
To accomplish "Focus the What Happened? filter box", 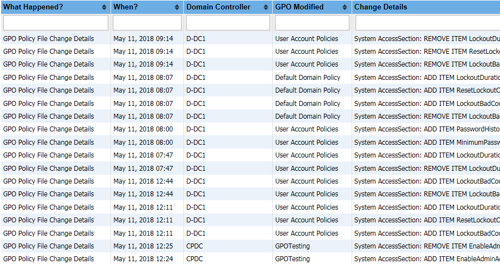I will click(56, 23).
